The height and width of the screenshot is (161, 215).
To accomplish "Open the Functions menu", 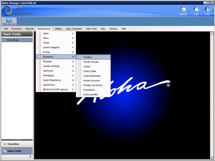I will coord(16,29).
